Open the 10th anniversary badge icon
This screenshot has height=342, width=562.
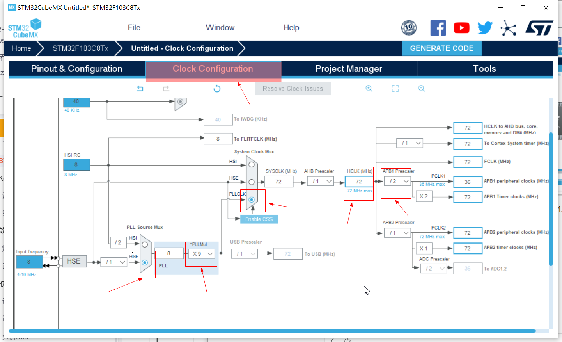pyautogui.click(x=409, y=28)
